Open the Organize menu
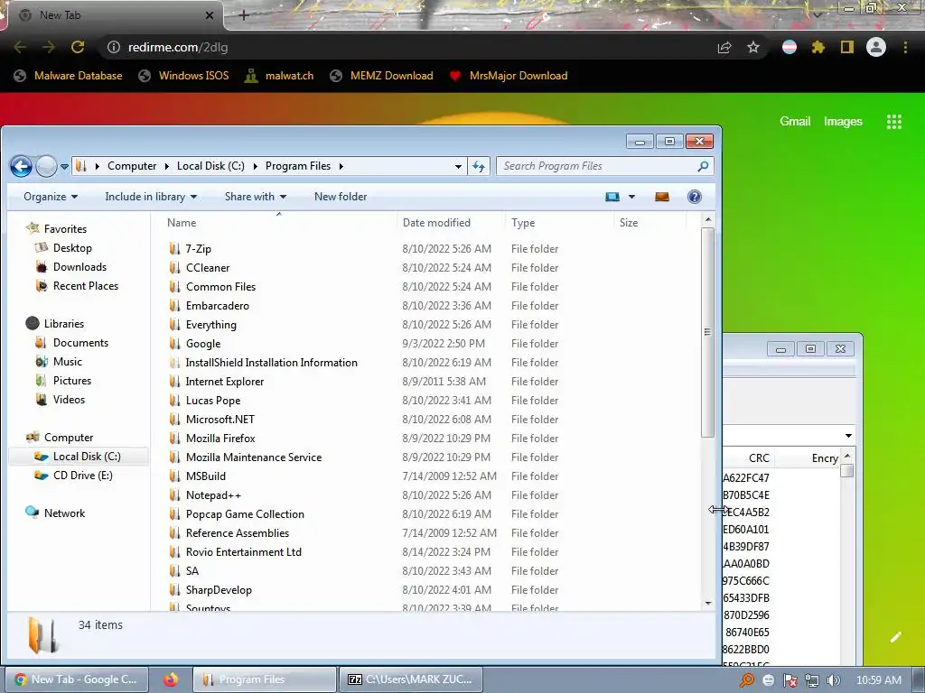The height and width of the screenshot is (693, 925). tap(51, 197)
